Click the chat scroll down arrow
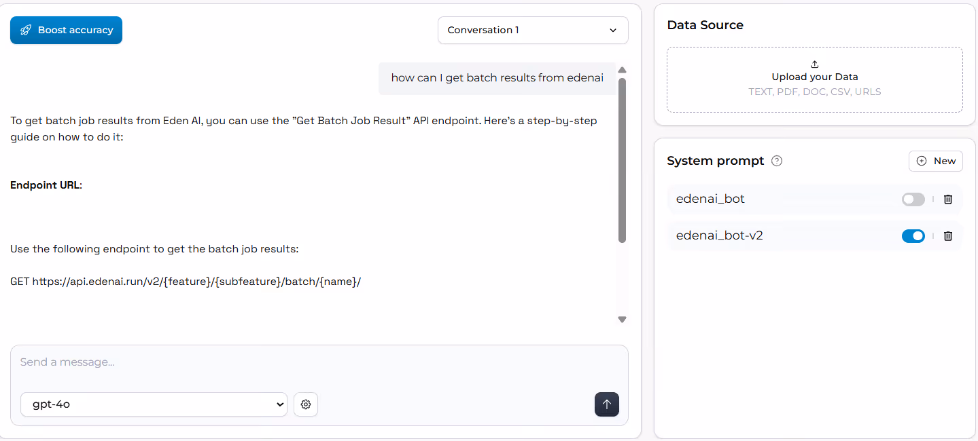The height and width of the screenshot is (441, 978). pyautogui.click(x=622, y=320)
